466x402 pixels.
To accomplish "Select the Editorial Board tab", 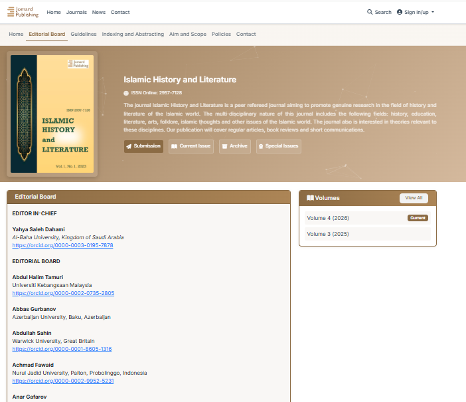I will 47,34.
